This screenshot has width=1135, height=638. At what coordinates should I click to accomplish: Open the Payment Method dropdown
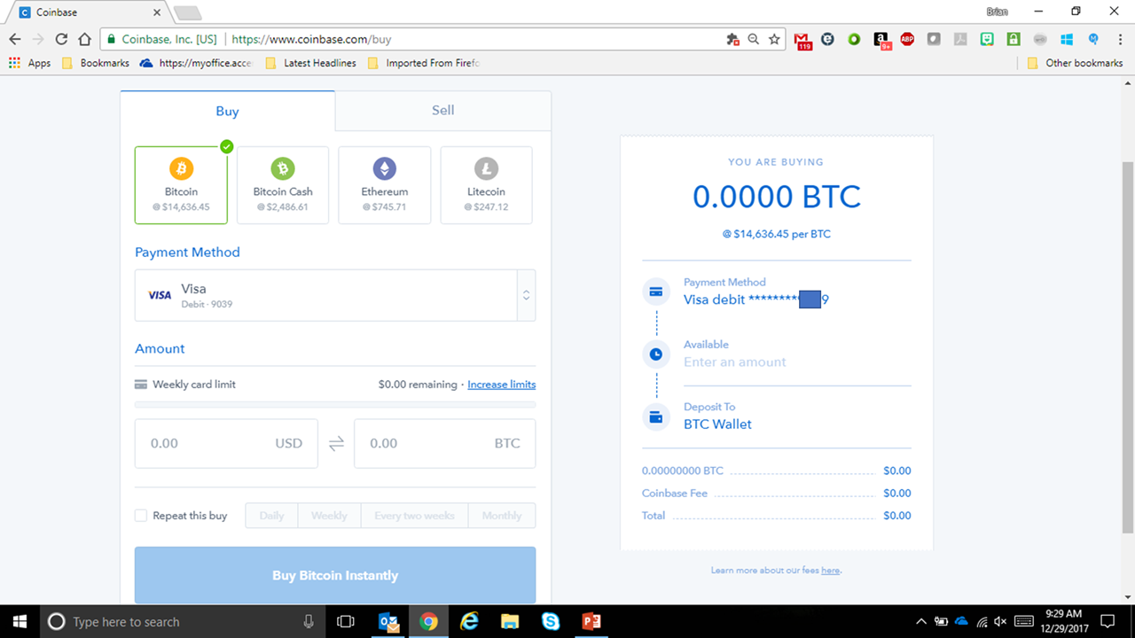click(x=335, y=295)
